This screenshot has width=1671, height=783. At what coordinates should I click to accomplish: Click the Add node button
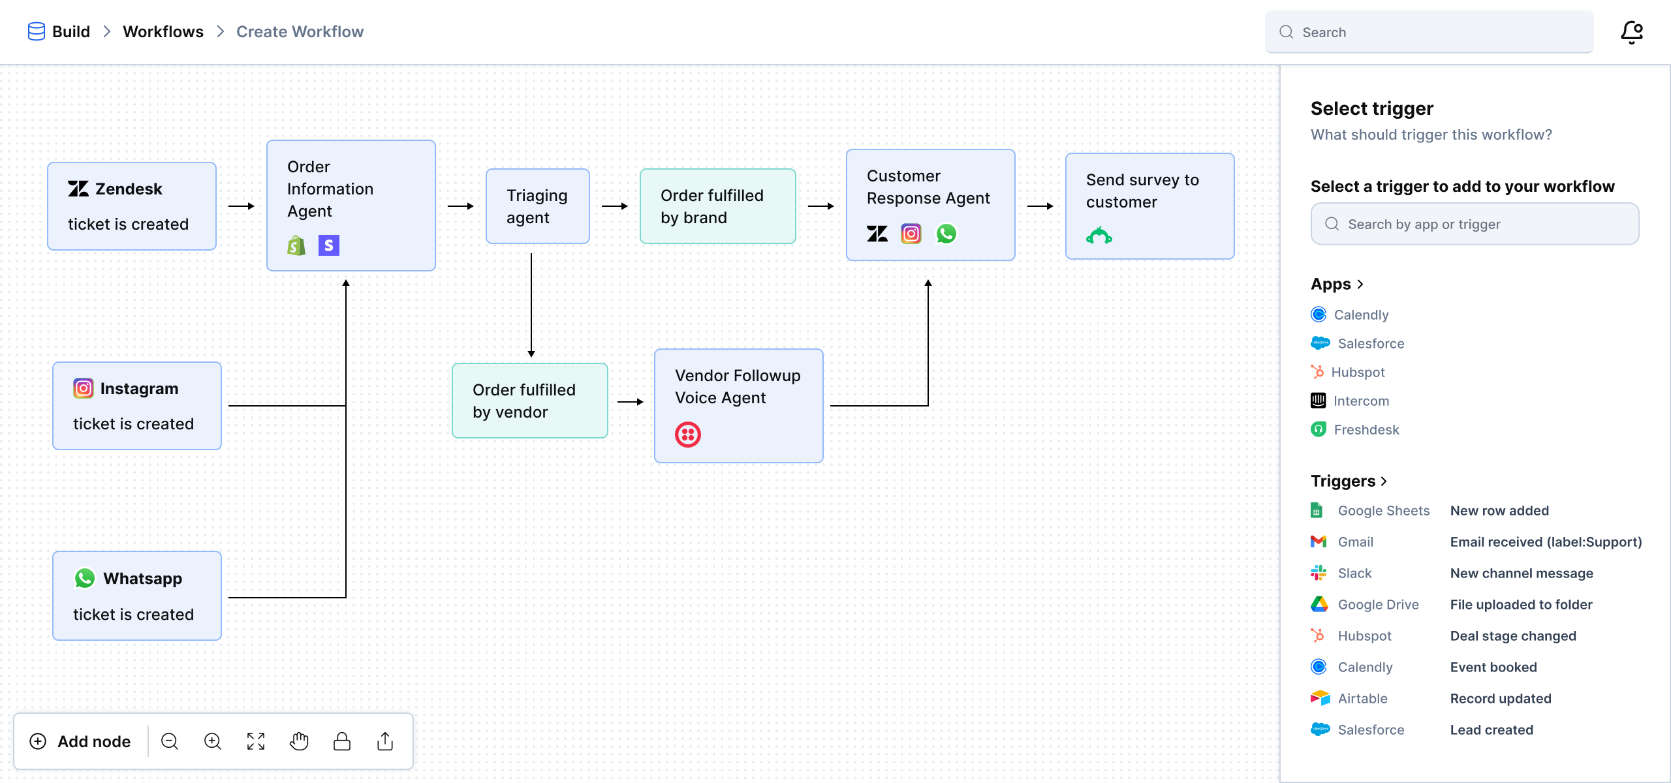pos(81,741)
